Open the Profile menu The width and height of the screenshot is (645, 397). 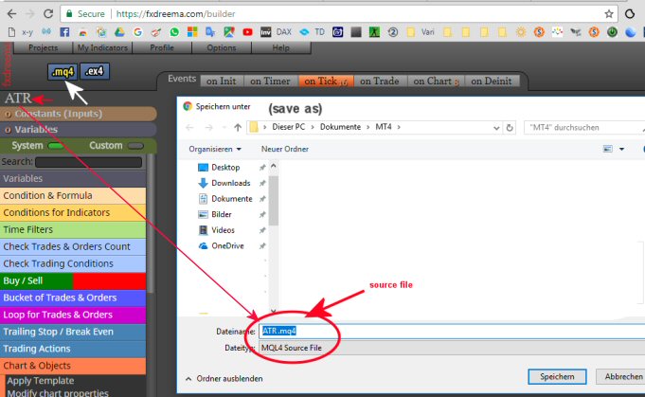tap(162, 47)
